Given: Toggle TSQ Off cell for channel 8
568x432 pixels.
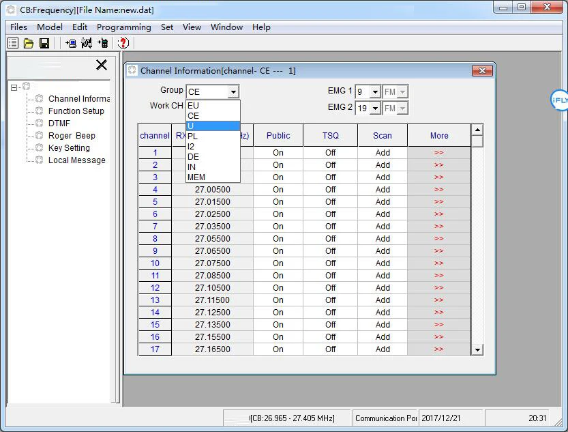Looking at the screenshot, I should [x=331, y=239].
